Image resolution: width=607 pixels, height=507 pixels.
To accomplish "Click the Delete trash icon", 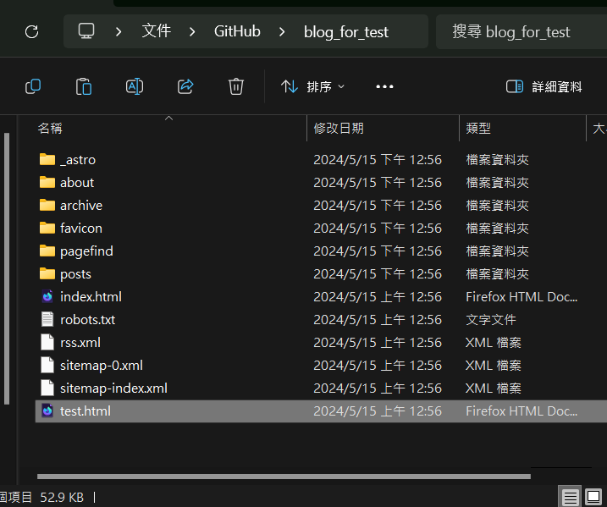I will pyautogui.click(x=235, y=86).
